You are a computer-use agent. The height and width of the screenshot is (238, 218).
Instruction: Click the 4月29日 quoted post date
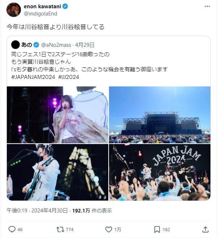click(85, 45)
